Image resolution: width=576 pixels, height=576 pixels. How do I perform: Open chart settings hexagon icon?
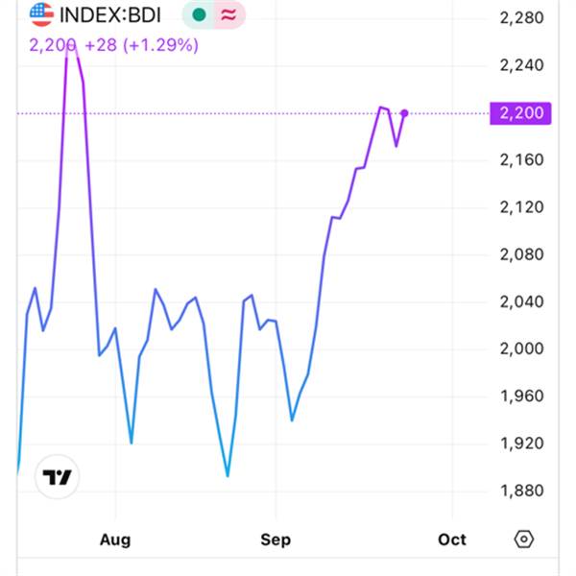[524, 540]
